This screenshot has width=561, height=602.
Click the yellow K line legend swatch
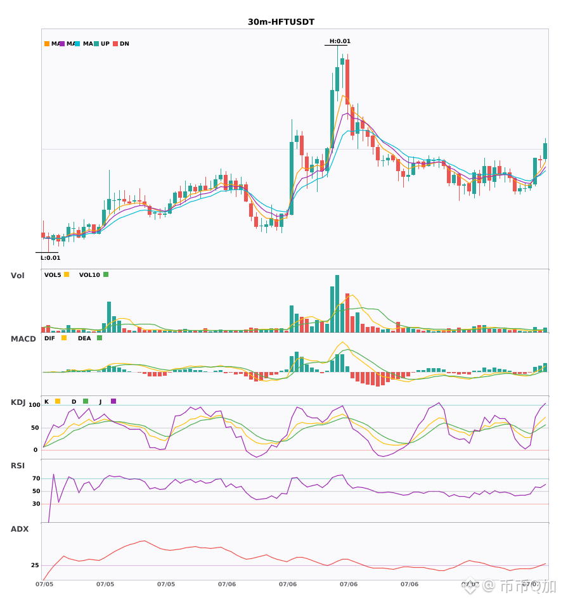(x=58, y=401)
